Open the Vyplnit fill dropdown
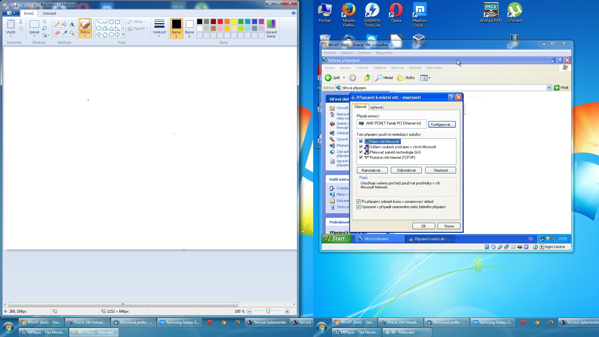The image size is (599, 337). [x=138, y=28]
